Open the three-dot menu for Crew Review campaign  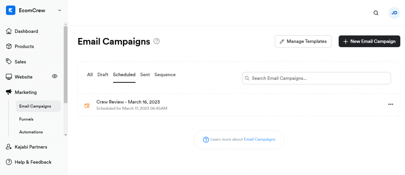tap(390, 105)
